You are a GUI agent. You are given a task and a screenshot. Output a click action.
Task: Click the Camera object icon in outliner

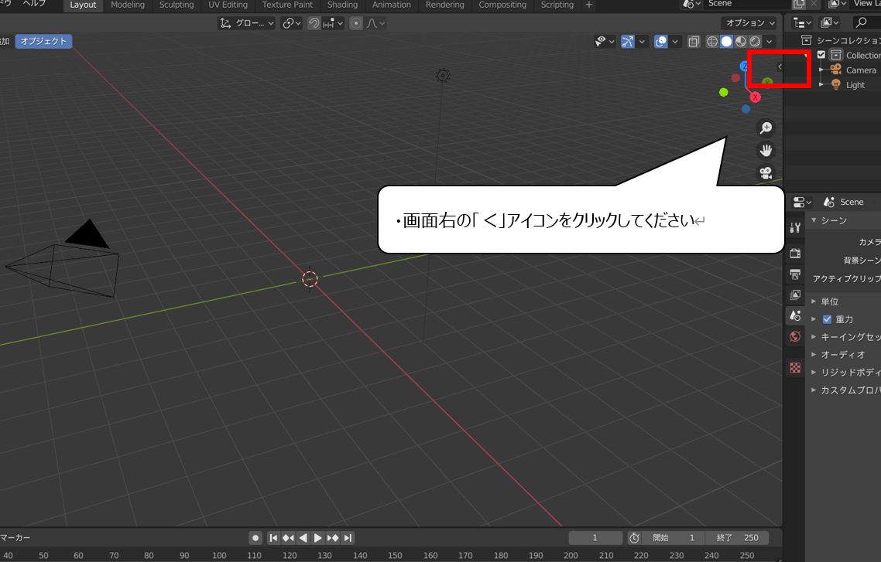coord(836,70)
